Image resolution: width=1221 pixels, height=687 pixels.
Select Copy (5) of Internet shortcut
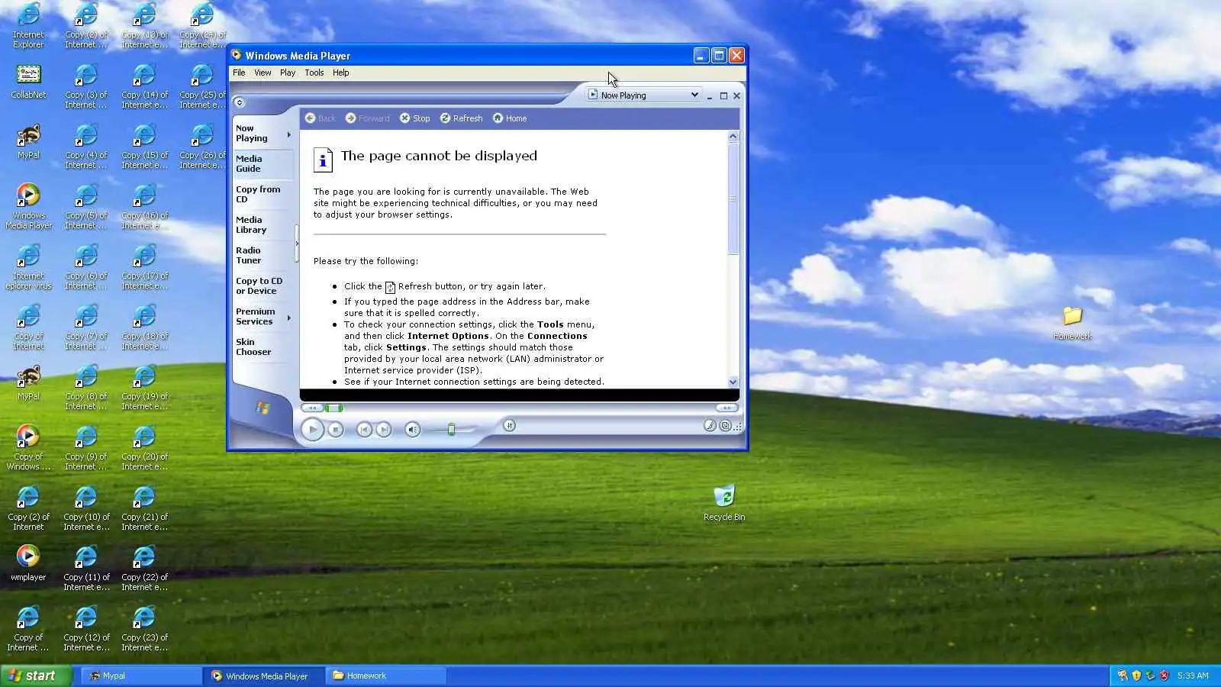(86, 207)
